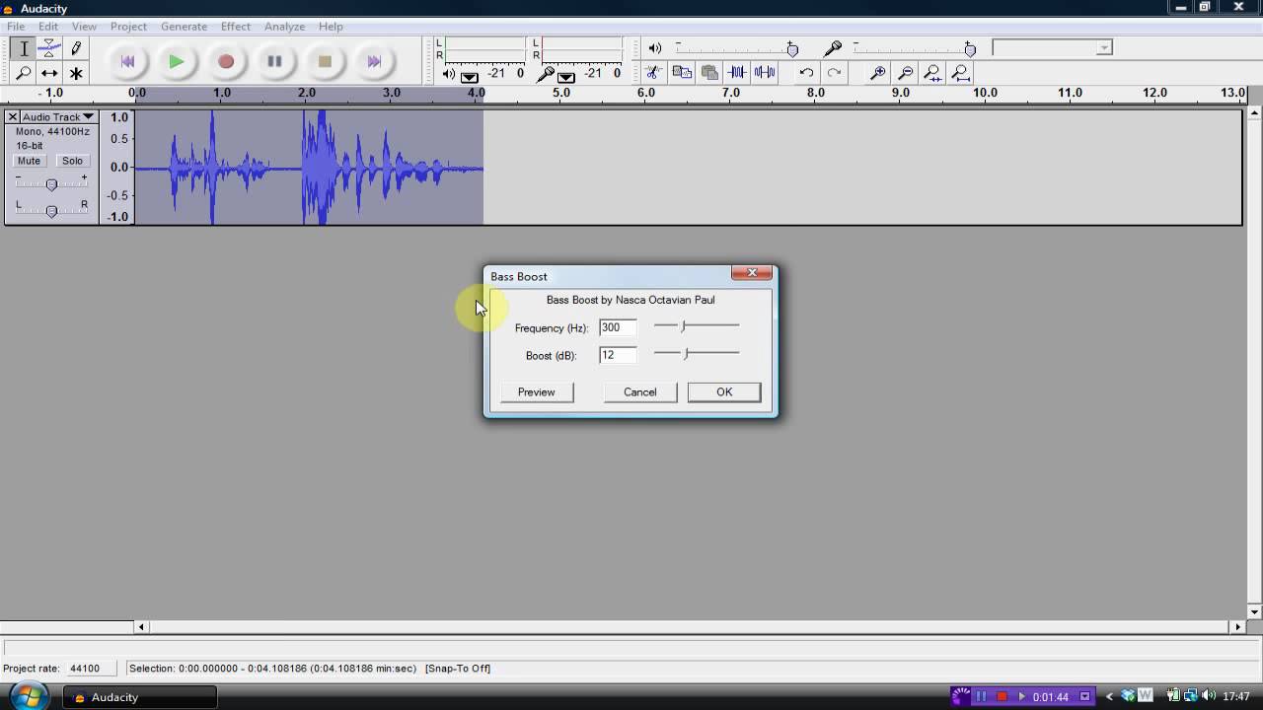The width and height of the screenshot is (1263, 710).
Task: Open the Help menu
Action: point(331,27)
